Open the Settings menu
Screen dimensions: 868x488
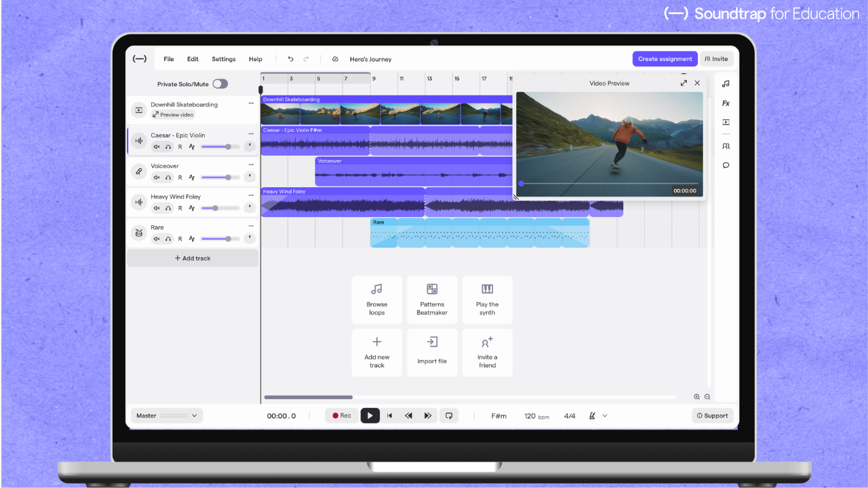pyautogui.click(x=224, y=59)
